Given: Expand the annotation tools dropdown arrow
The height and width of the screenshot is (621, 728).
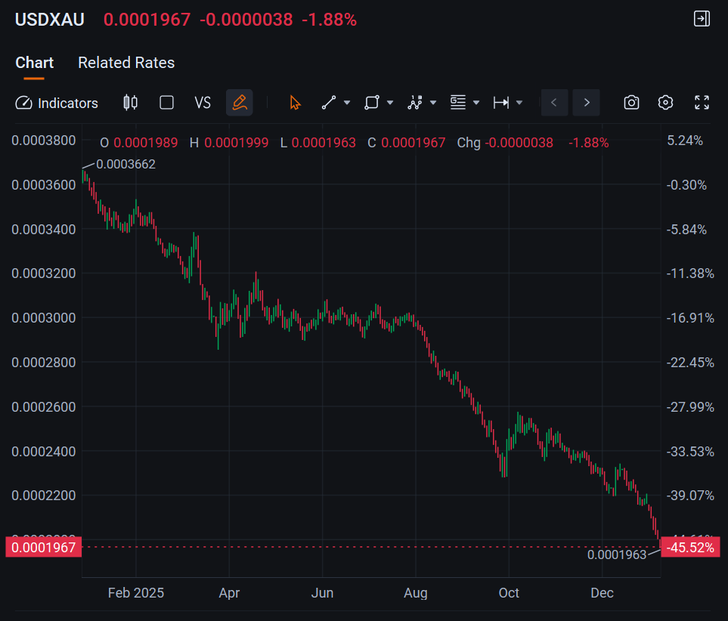Looking at the screenshot, I should [476, 103].
